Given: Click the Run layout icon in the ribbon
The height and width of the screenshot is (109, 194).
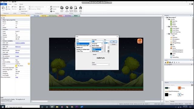Looking at the screenshot, I should tap(67, 8).
